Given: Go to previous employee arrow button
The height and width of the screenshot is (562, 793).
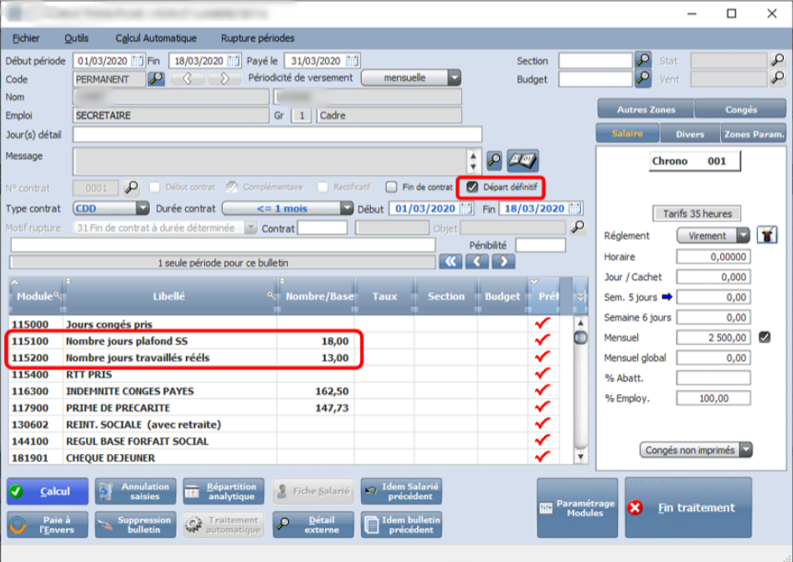Looking at the screenshot, I should tap(188, 79).
